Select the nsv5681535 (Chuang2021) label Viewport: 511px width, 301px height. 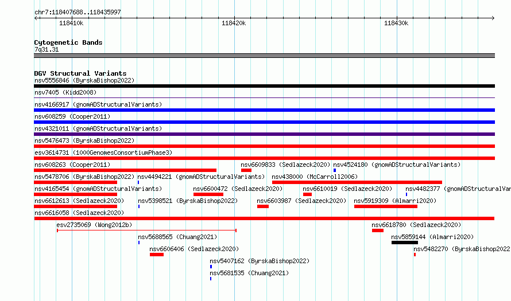pos(249,273)
